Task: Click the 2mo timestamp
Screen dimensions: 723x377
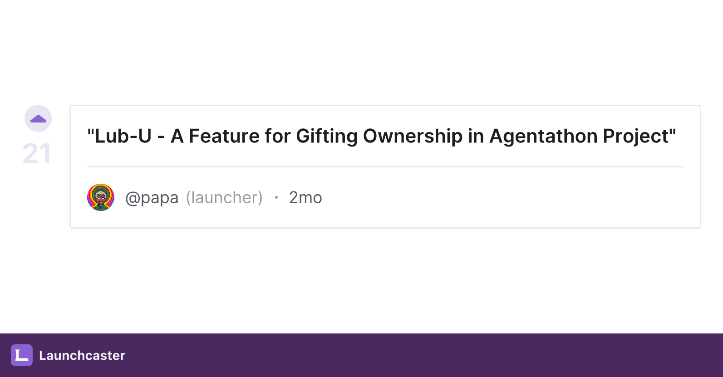Action: coord(305,198)
